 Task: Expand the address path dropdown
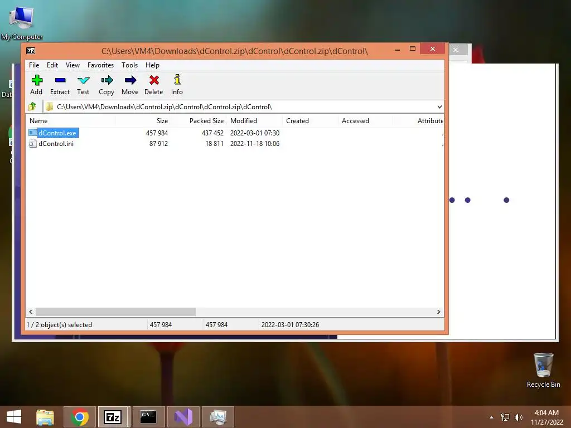(x=439, y=106)
